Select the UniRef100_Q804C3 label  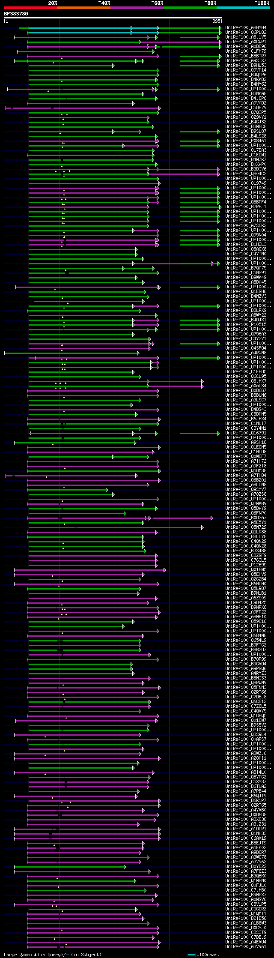point(246,174)
